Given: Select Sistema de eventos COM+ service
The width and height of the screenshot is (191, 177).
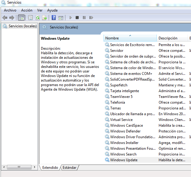Looking at the screenshot, I should click(131, 74).
